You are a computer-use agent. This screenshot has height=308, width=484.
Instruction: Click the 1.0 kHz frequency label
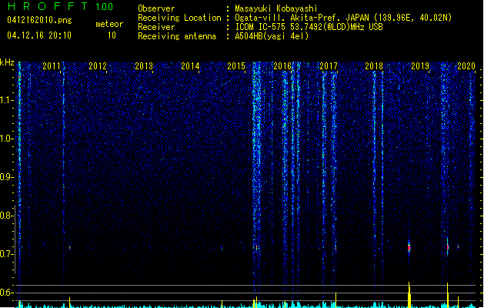coord(6,139)
